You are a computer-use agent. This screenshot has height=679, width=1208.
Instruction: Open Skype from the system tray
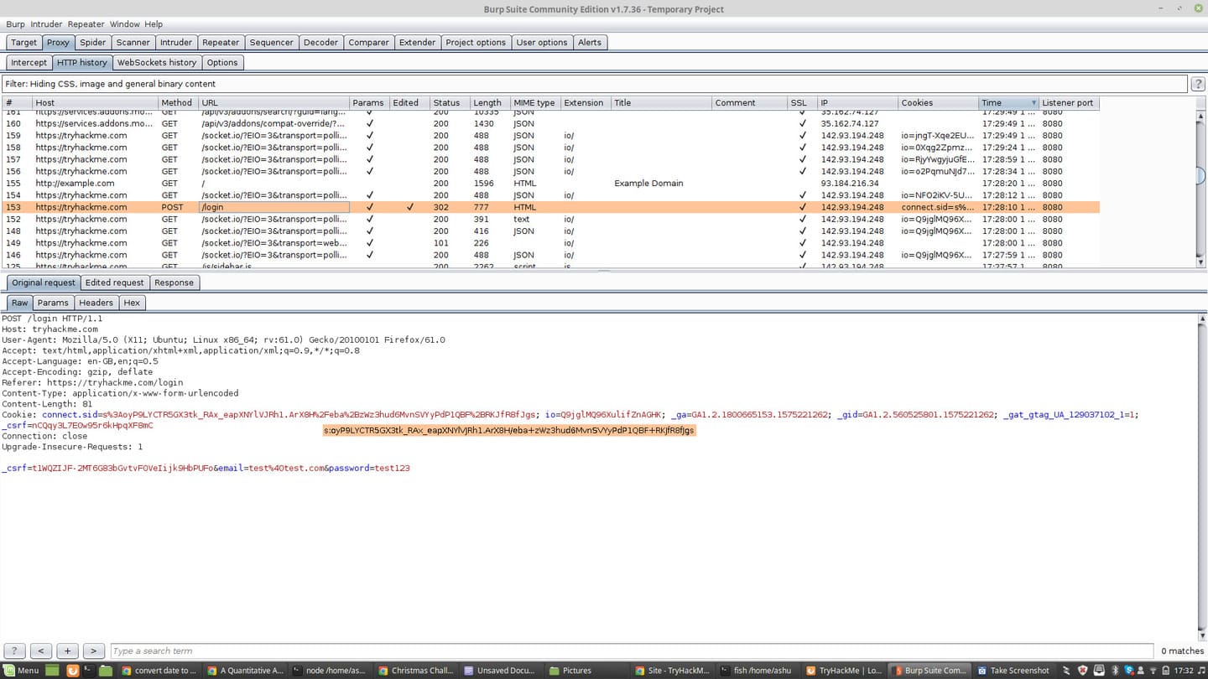click(1128, 671)
